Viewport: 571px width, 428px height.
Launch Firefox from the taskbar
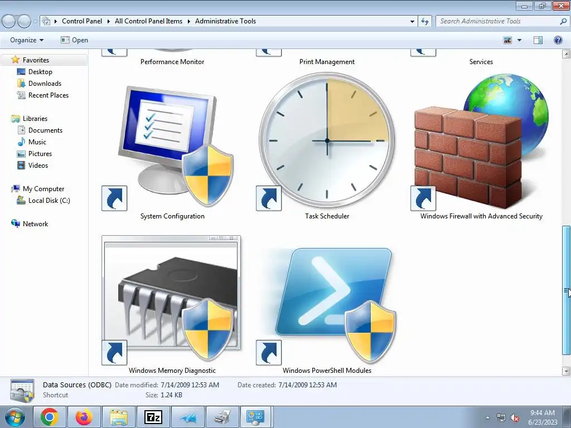(x=84, y=417)
